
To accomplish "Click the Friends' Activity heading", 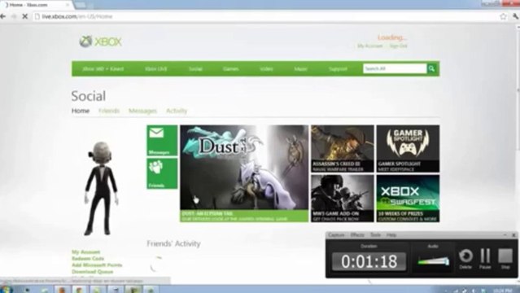I will (x=174, y=243).
